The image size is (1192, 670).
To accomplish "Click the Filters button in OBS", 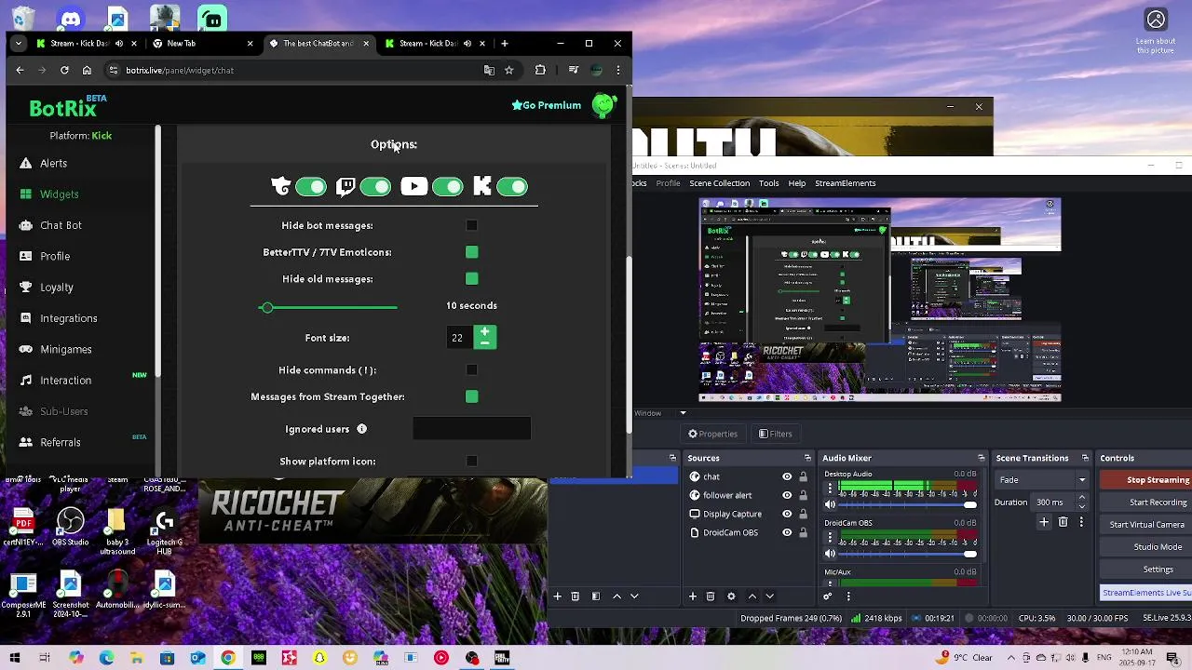I will click(775, 434).
